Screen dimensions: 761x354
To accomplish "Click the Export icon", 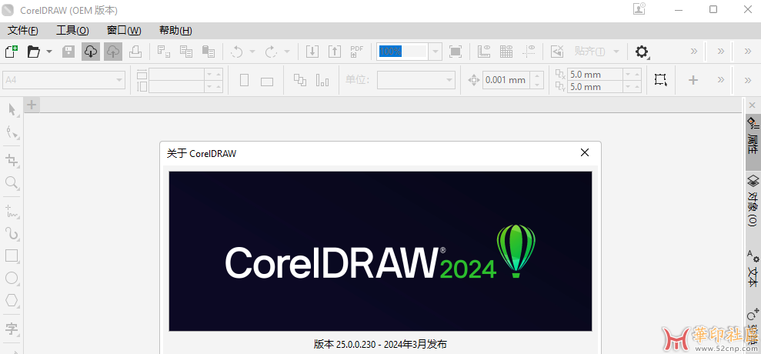I will (x=335, y=52).
